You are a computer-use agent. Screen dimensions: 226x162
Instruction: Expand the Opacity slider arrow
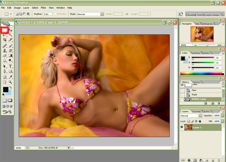pyautogui.click(x=223, y=116)
